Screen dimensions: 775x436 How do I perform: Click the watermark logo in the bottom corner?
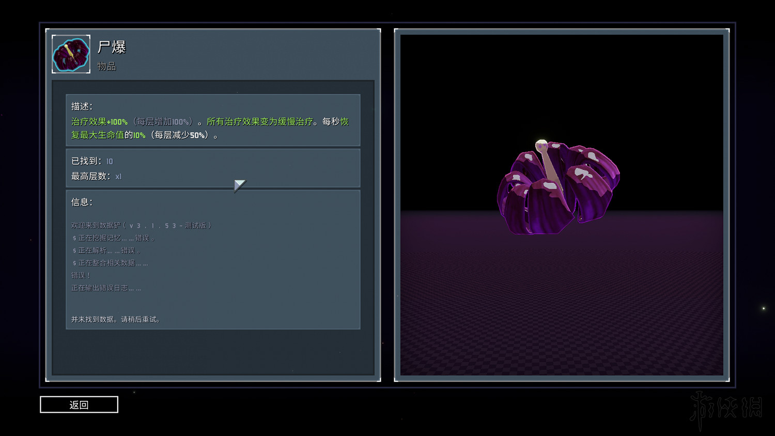coord(726,409)
